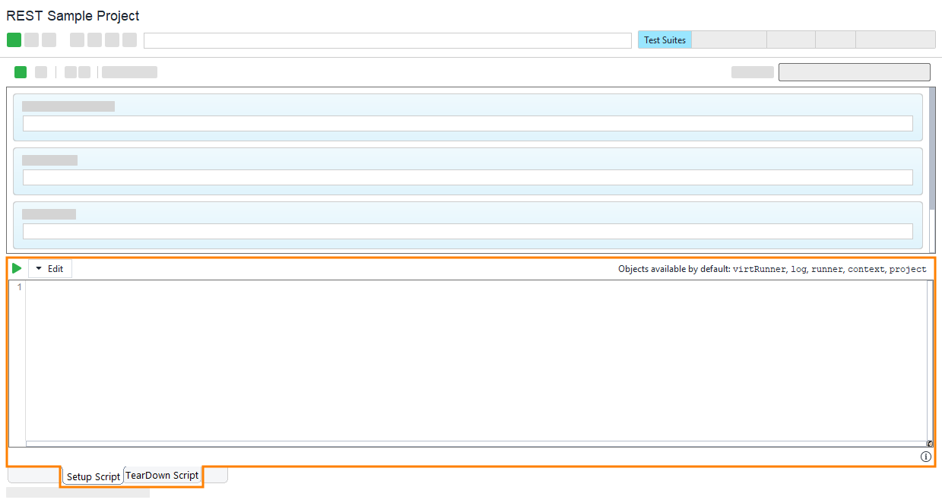
Task: Collapse the second test step panel
Action: point(50,160)
